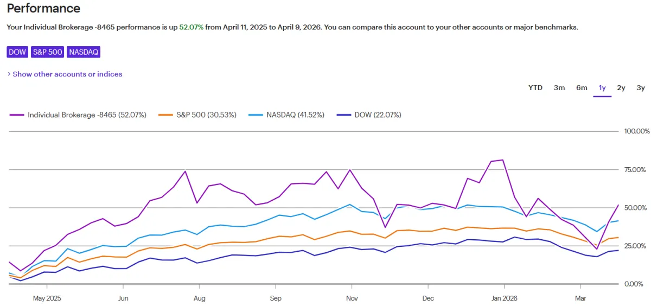The height and width of the screenshot is (306, 651).
Task: Select the YTD time range
Action: pyautogui.click(x=535, y=88)
